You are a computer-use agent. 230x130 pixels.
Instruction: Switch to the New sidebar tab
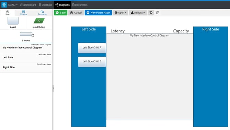[x=8, y=13]
